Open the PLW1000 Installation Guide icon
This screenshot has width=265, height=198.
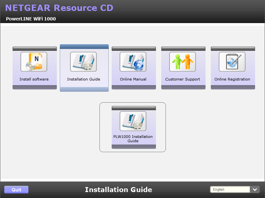(x=133, y=121)
